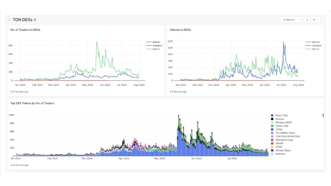Click the Tether USD green color swatch
The height and width of the screenshot is (186, 331).
point(272,126)
